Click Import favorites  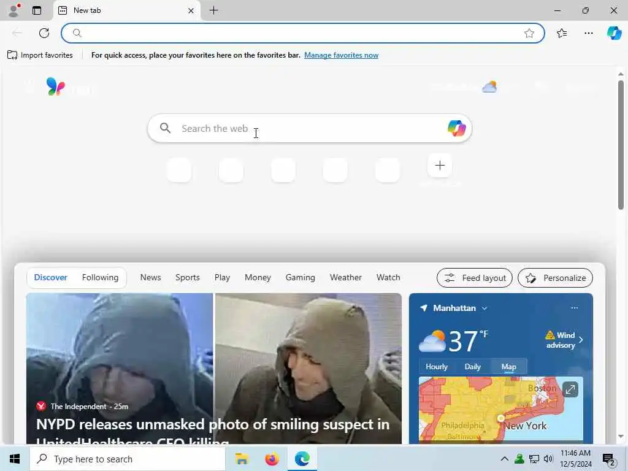[x=40, y=55]
